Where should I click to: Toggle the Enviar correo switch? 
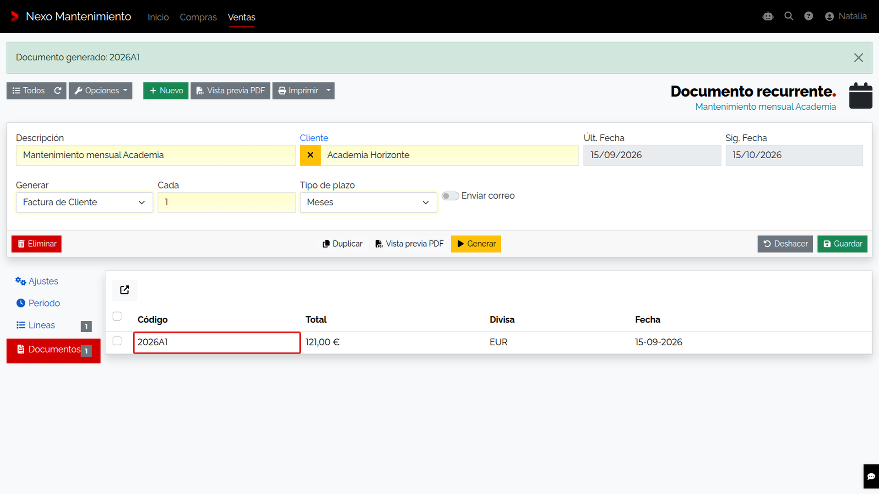point(450,196)
